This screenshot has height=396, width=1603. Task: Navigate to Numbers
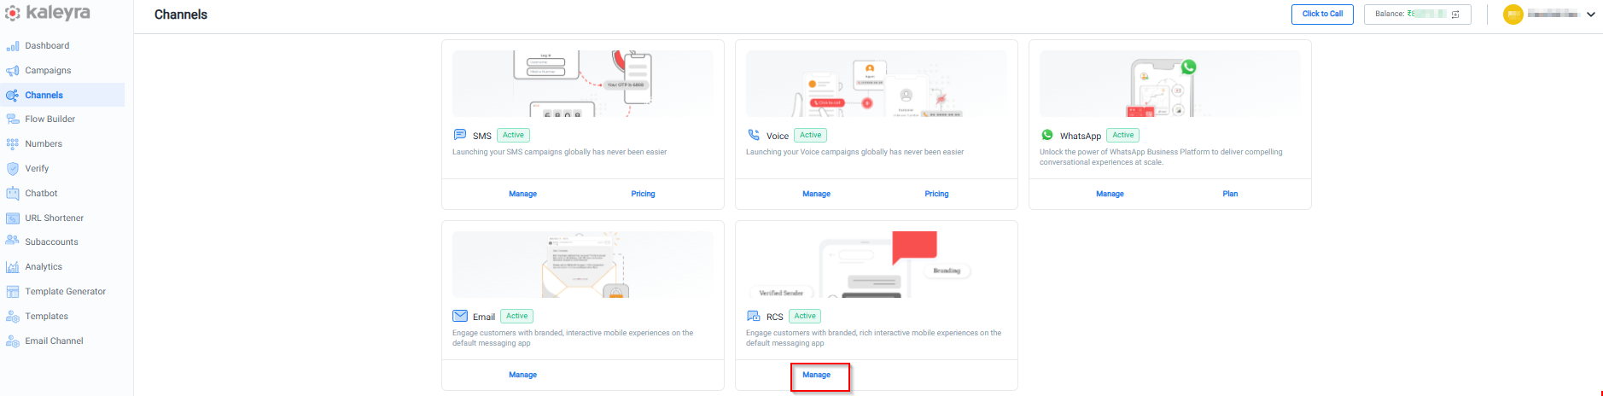point(44,144)
